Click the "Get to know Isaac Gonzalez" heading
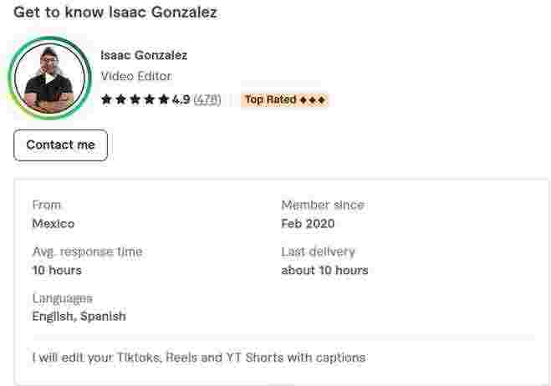The width and height of the screenshot is (551, 386). coord(115,13)
